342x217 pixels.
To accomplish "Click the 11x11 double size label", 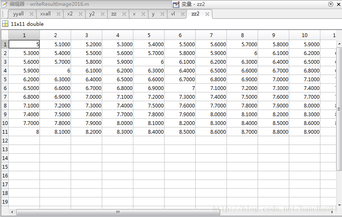I will (27, 24).
